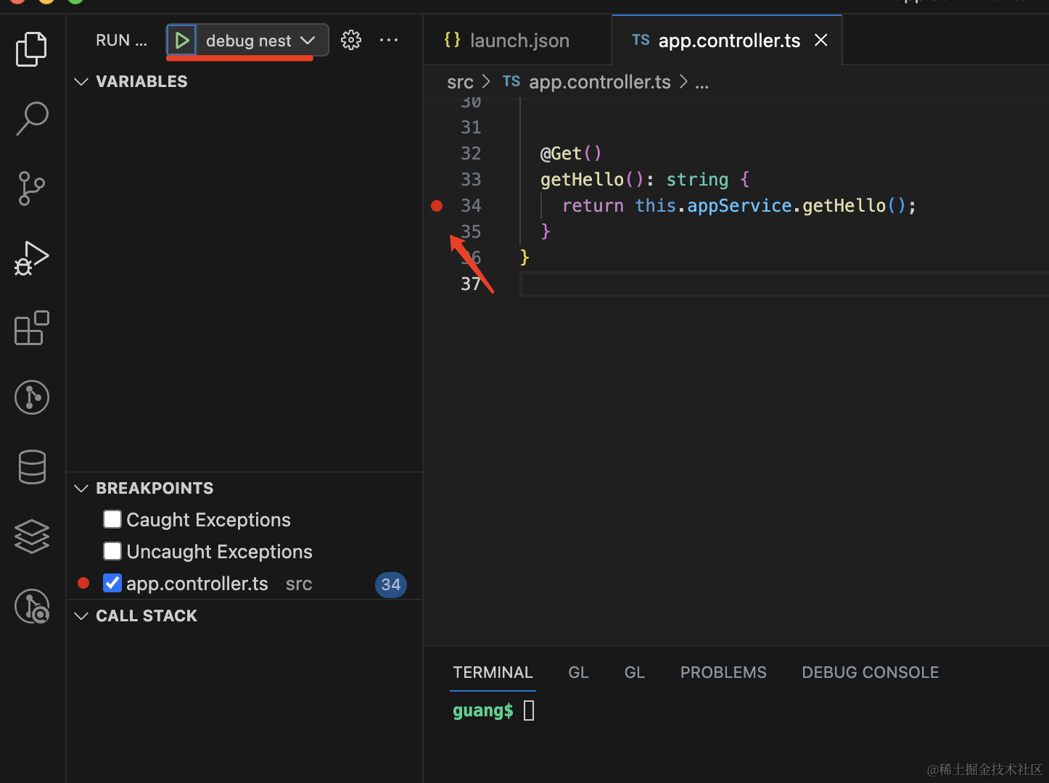Viewport: 1049px width, 783px height.
Task: Open the Search view in activity bar
Action: tap(32, 118)
